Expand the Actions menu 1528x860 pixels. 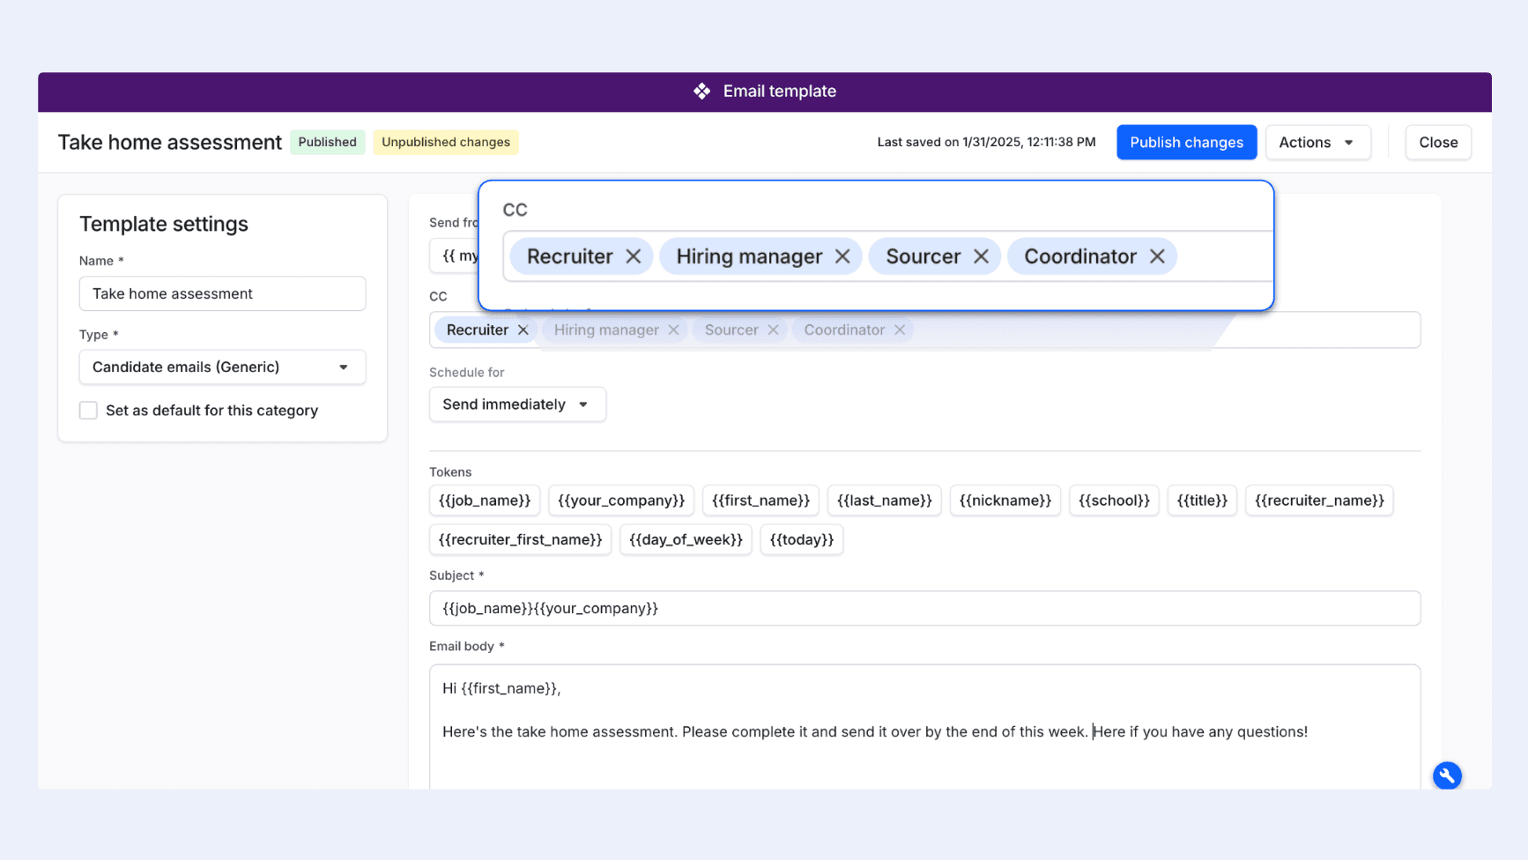(1317, 142)
